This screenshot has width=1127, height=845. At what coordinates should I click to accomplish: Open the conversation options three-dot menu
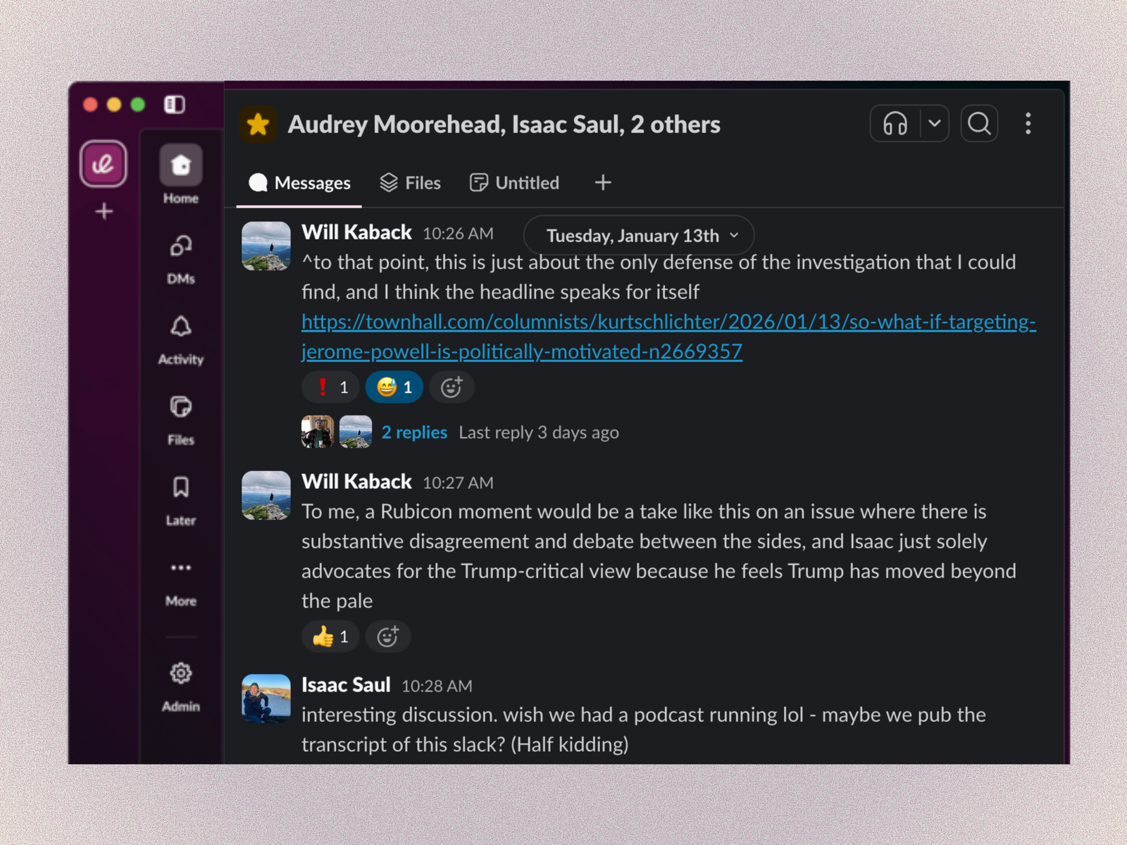point(1028,123)
